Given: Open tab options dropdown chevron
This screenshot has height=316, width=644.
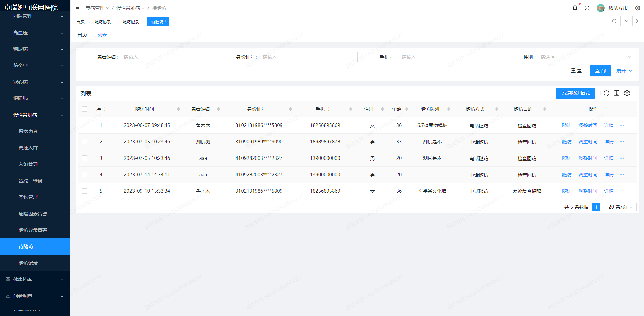Looking at the screenshot, I should coord(627,21).
